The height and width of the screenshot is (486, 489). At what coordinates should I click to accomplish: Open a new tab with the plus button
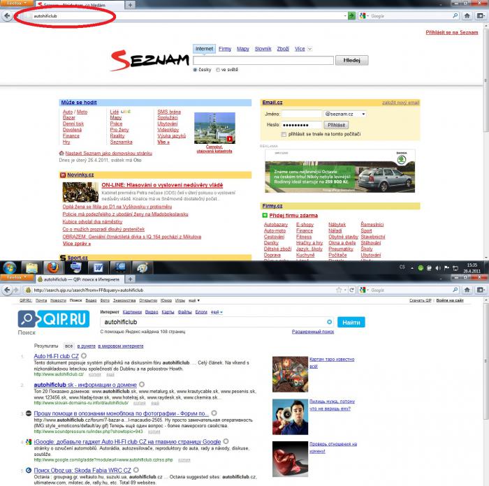(130, 4)
